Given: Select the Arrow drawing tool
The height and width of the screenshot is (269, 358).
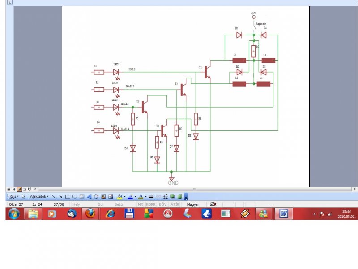Looking at the screenshot, I should (x=60, y=196).
